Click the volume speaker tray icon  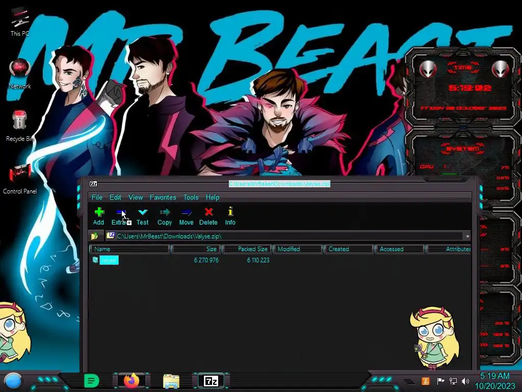tap(465, 381)
